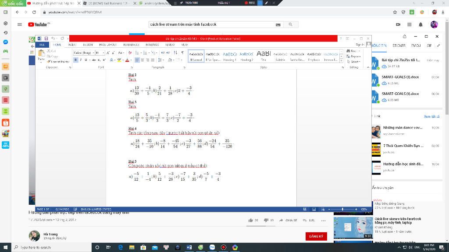
Task: Clear all formatting in Word
Action: point(130,53)
